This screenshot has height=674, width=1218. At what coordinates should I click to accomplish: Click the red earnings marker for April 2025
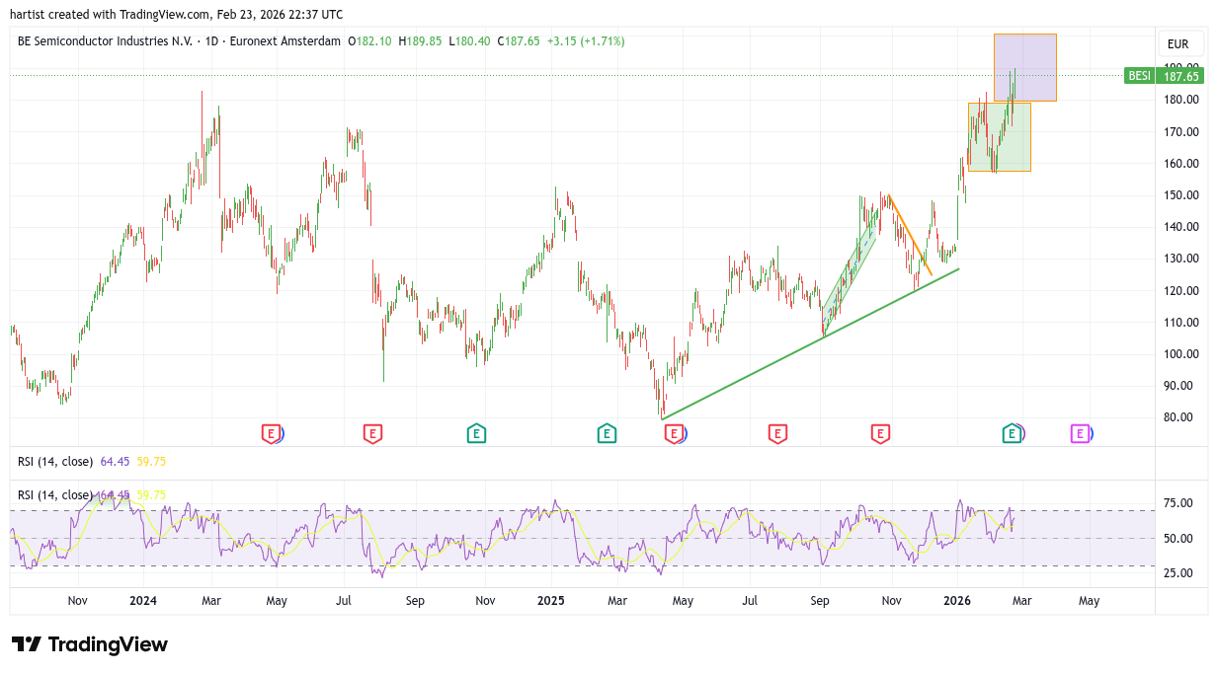tap(674, 433)
